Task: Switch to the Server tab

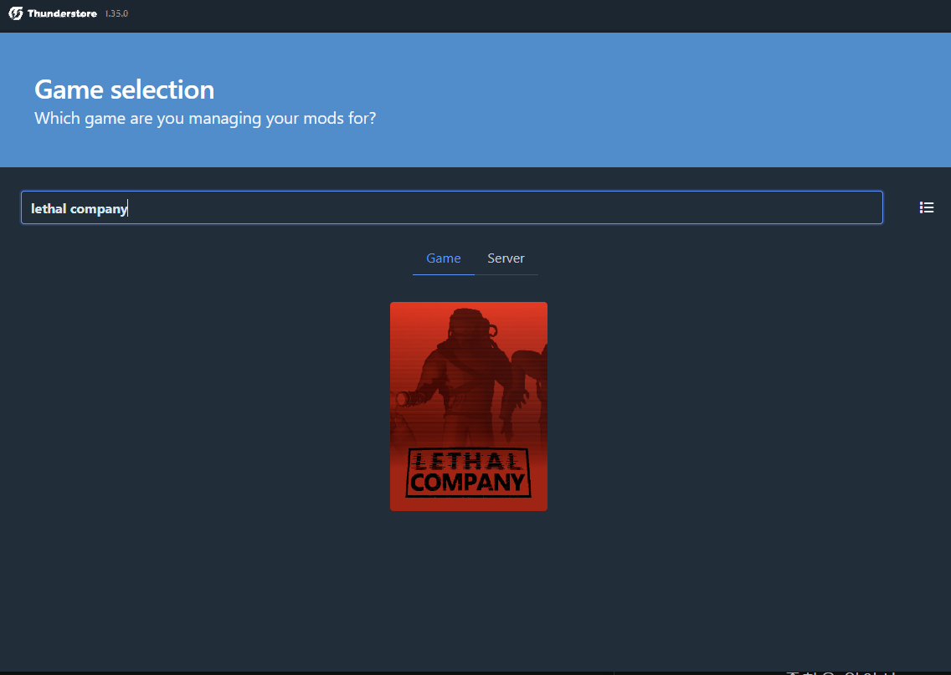Action: pos(506,258)
